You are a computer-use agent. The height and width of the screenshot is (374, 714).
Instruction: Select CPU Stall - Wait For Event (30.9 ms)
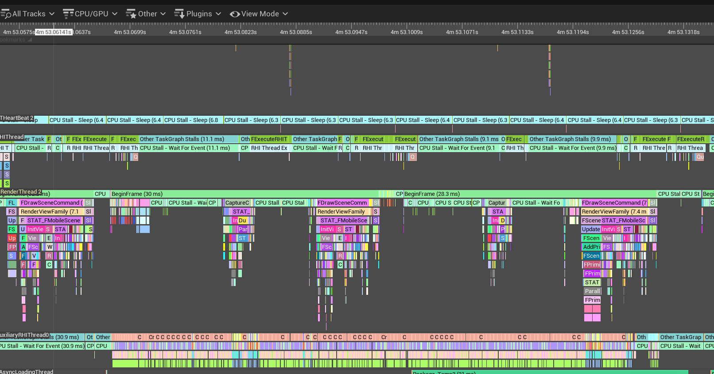pos(42,346)
